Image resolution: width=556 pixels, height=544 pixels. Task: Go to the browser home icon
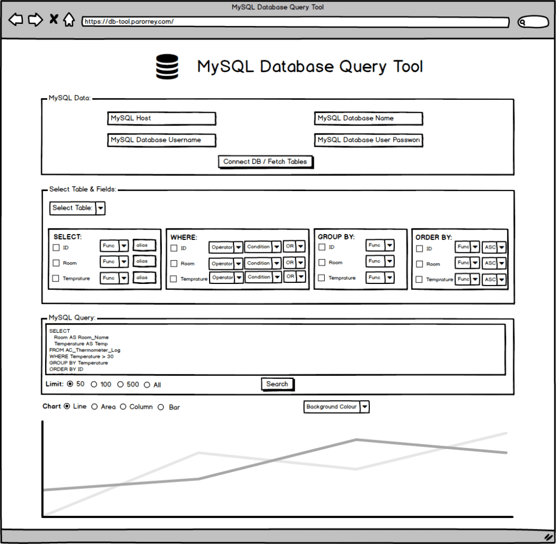[x=69, y=20]
